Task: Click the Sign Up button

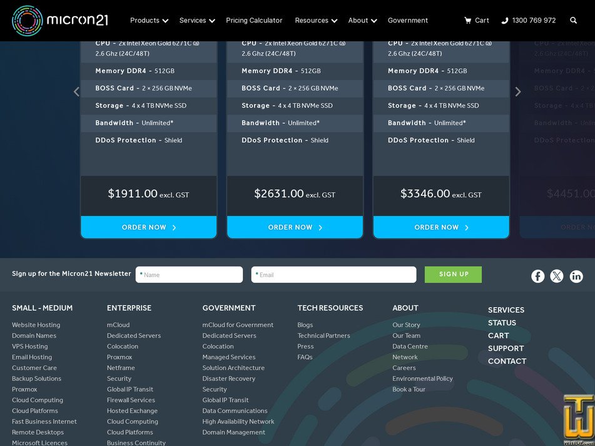Action: pyautogui.click(x=453, y=275)
